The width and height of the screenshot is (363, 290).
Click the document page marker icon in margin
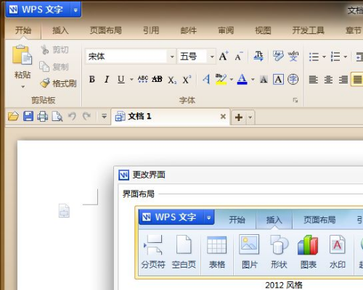coord(64,210)
